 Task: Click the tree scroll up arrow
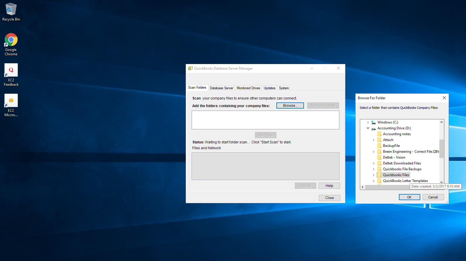(442, 122)
